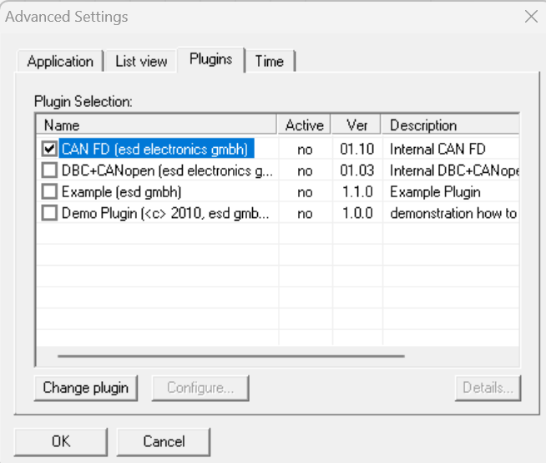
Task: Click the Ver column header
Action: click(x=356, y=125)
